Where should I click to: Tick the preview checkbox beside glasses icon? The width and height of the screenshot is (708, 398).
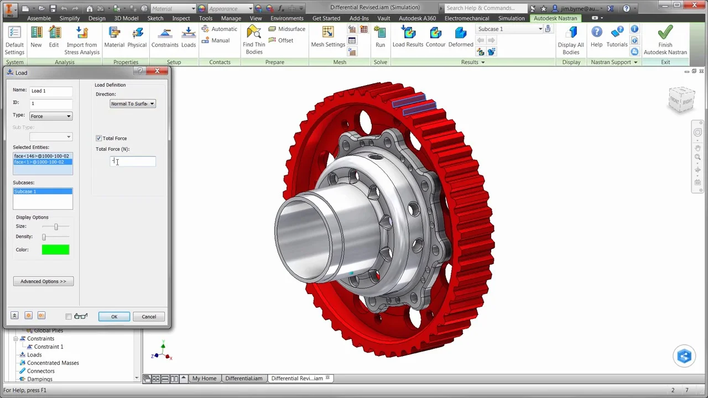pyautogui.click(x=69, y=317)
